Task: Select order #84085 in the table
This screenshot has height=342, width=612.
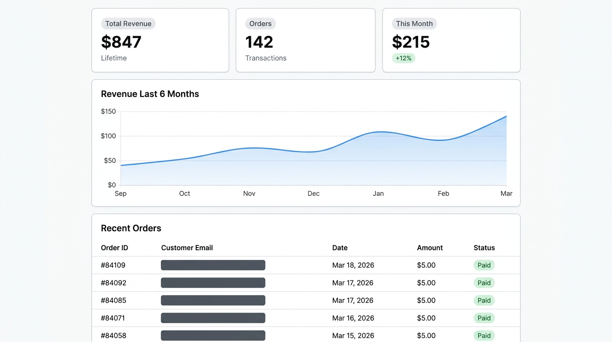Action: (x=113, y=300)
